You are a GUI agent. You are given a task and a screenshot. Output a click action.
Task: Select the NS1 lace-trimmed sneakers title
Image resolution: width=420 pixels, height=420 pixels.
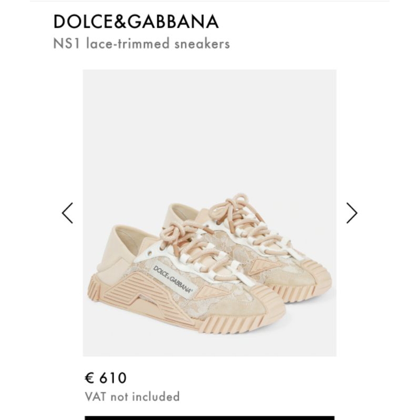(141, 44)
